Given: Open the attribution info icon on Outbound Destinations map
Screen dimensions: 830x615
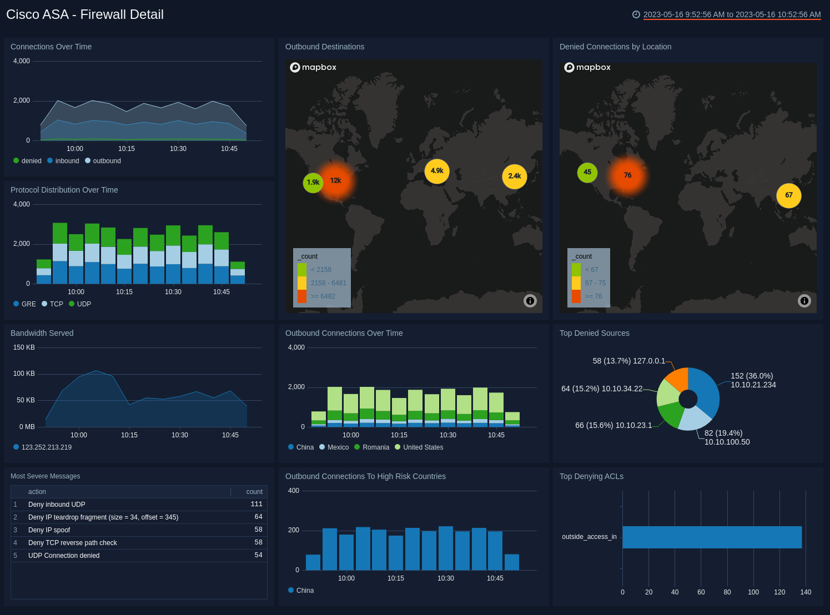Looking at the screenshot, I should [x=530, y=301].
